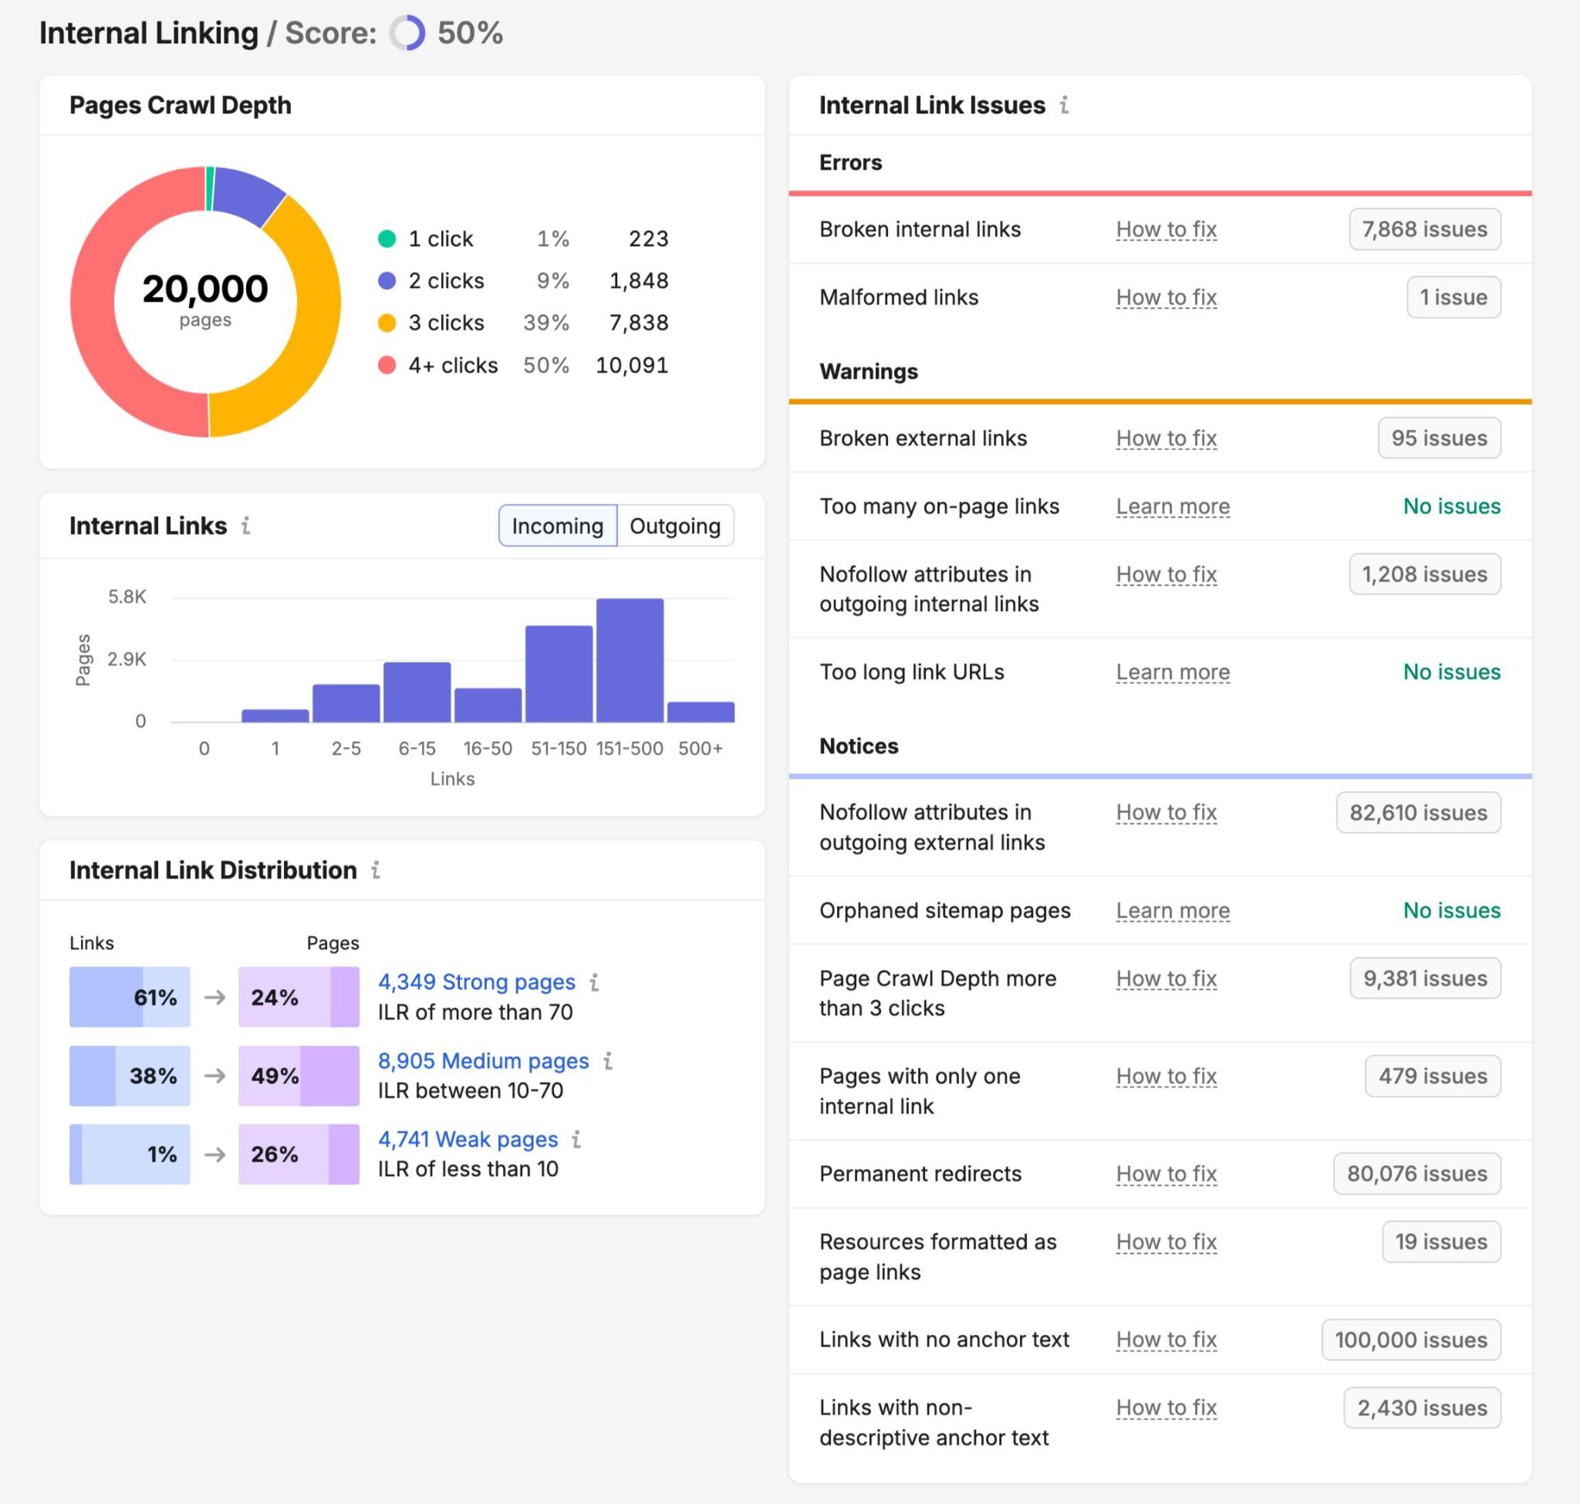View the 9,381 issues button

pos(1425,978)
